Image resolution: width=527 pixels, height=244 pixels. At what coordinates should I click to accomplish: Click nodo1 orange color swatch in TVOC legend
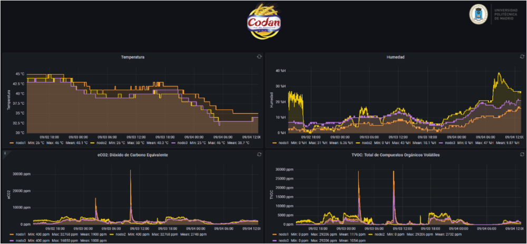(x=274, y=235)
